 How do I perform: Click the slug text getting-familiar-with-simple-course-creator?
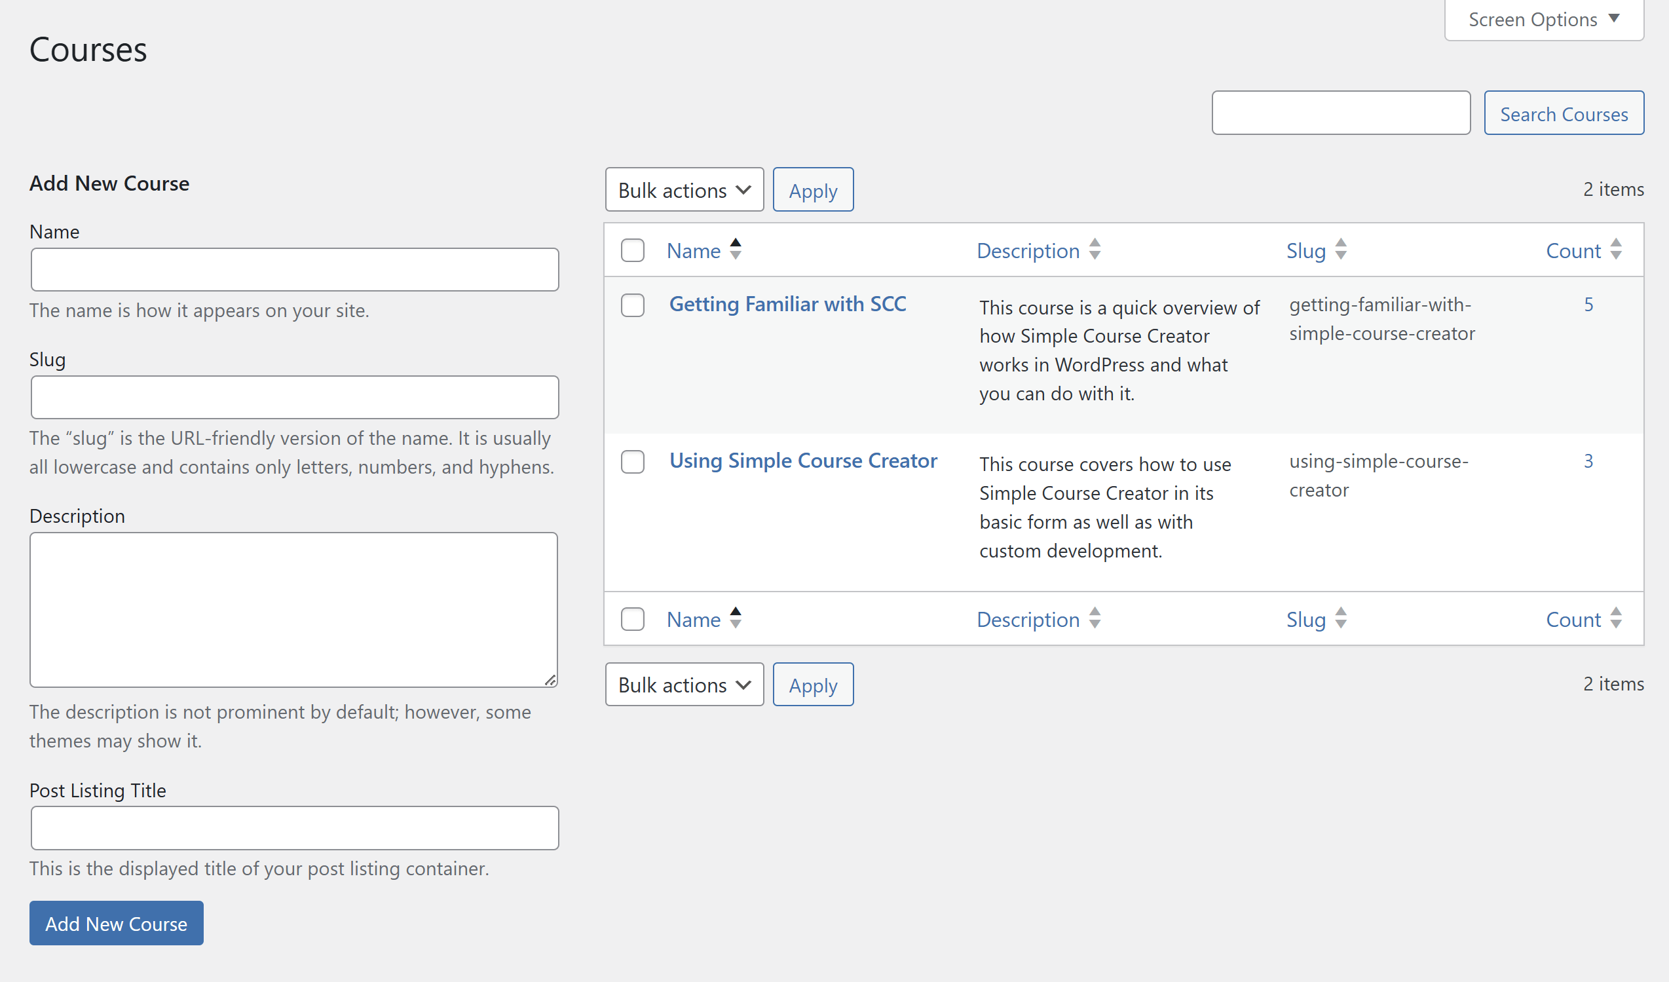[x=1381, y=319]
